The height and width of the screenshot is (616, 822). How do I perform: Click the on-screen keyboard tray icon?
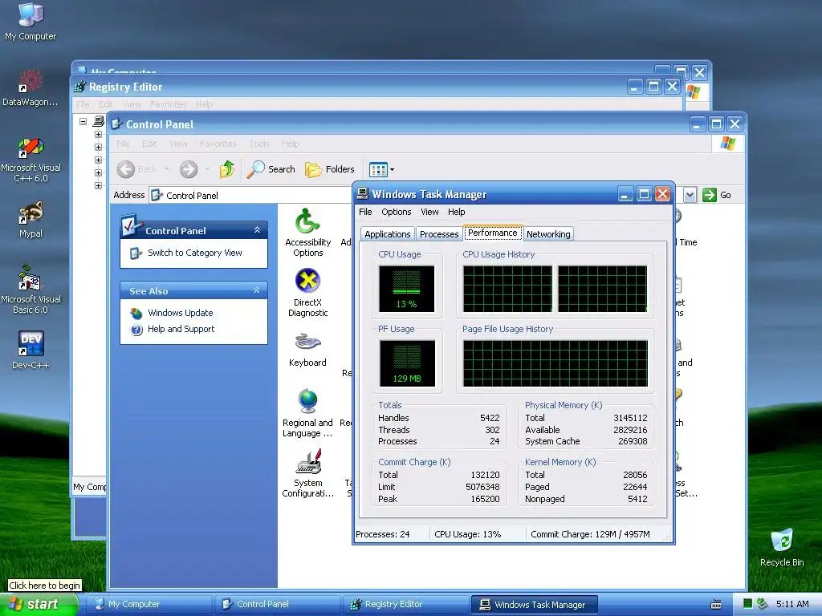point(715,605)
